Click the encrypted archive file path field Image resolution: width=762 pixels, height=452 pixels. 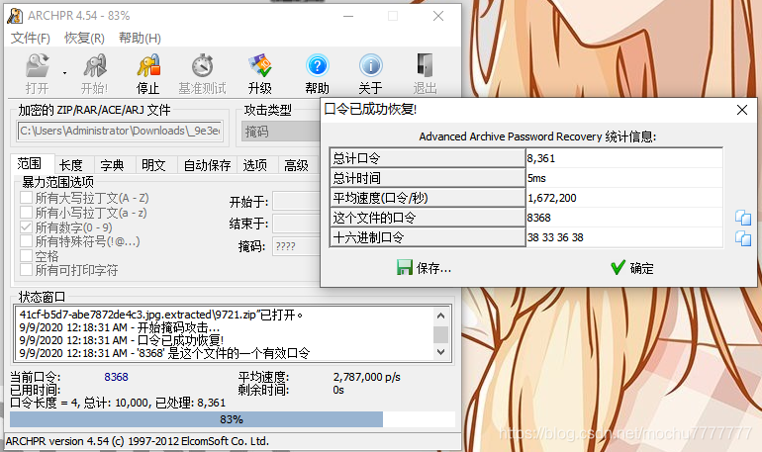coord(120,132)
